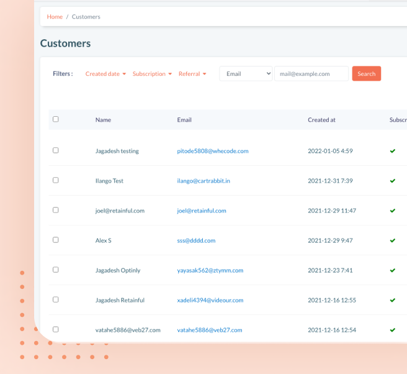Click the name Jagadesh testing
Viewport: 407px width, 374px height.
(117, 151)
